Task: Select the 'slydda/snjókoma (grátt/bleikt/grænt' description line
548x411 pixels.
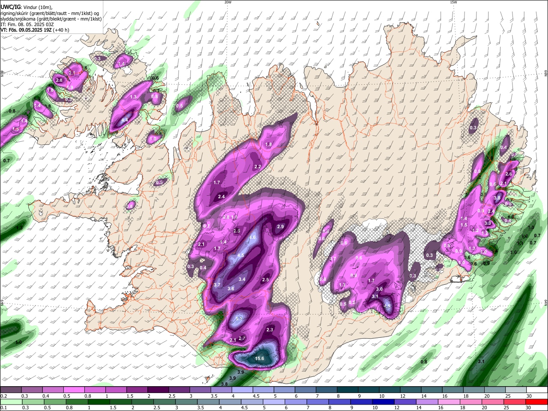Action: [51, 19]
